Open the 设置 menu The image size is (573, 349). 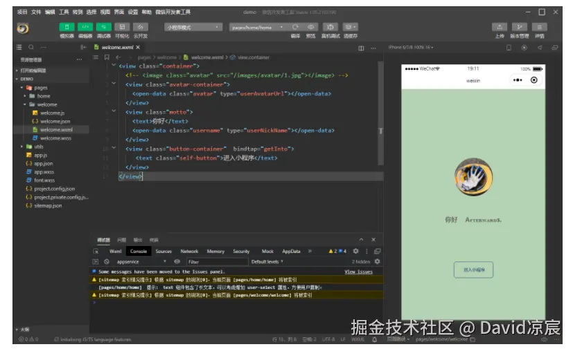pos(133,12)
